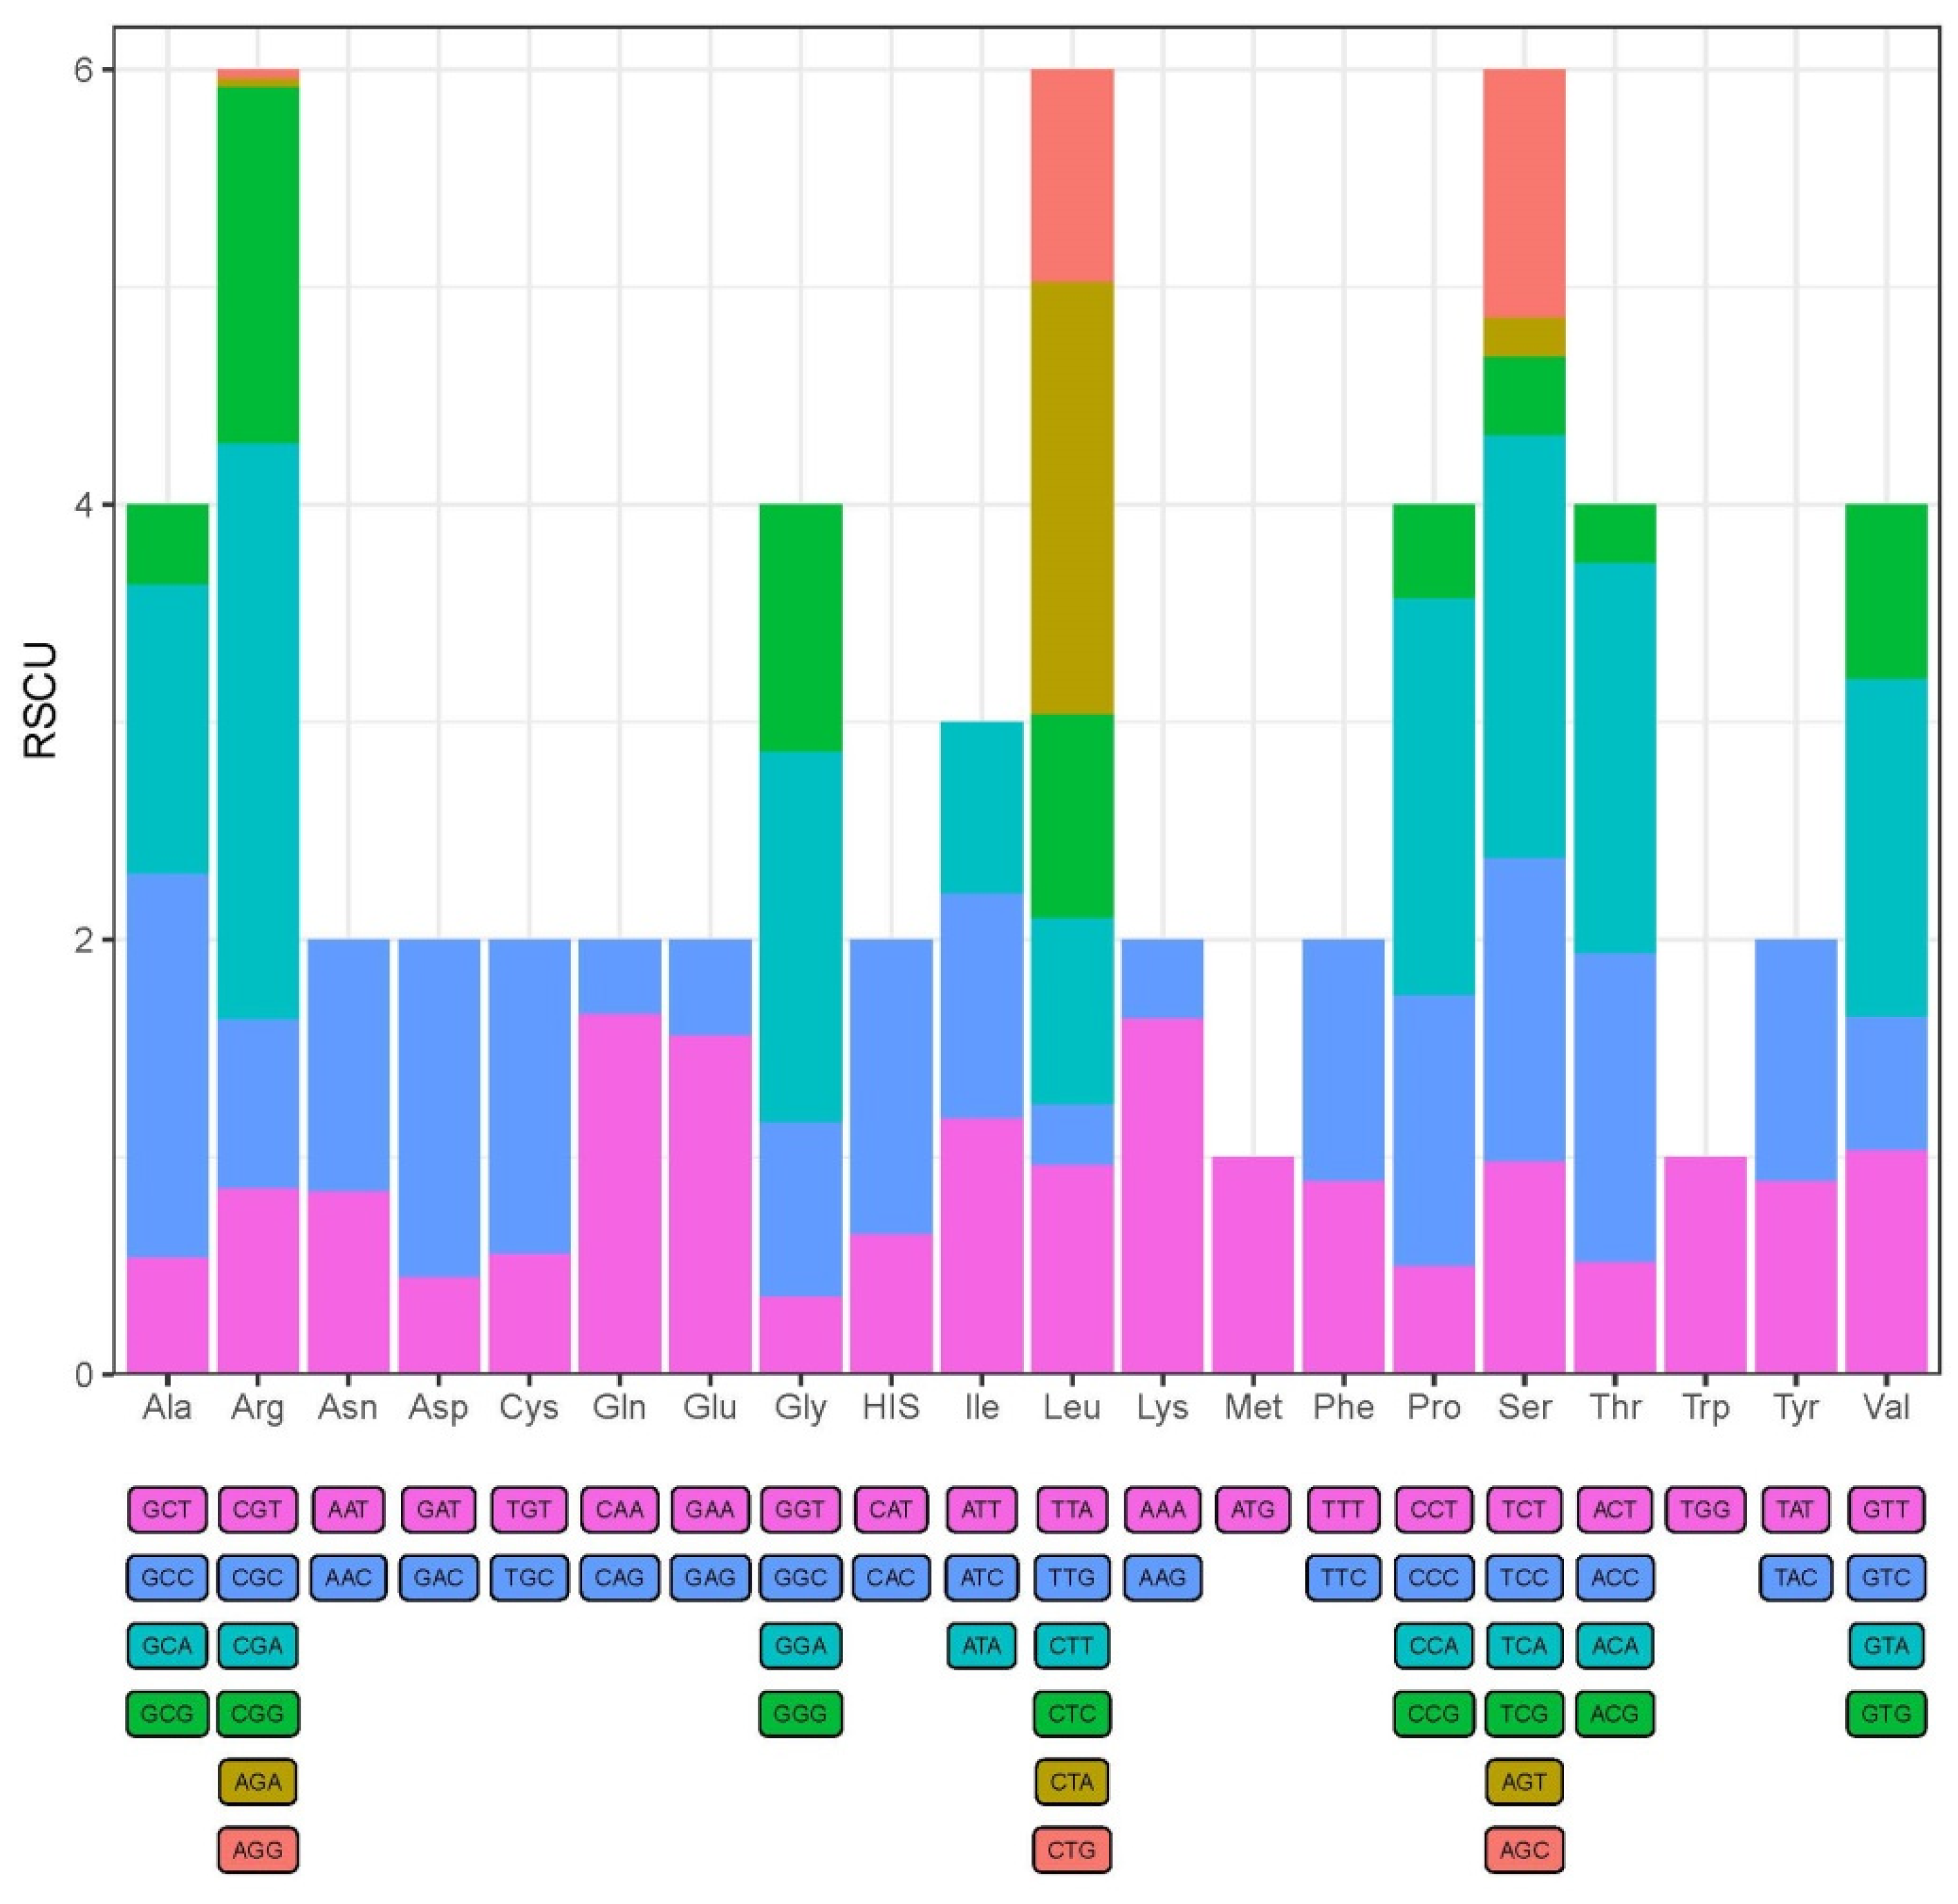Click the pink Met bar

(x=1252, y=1264)
